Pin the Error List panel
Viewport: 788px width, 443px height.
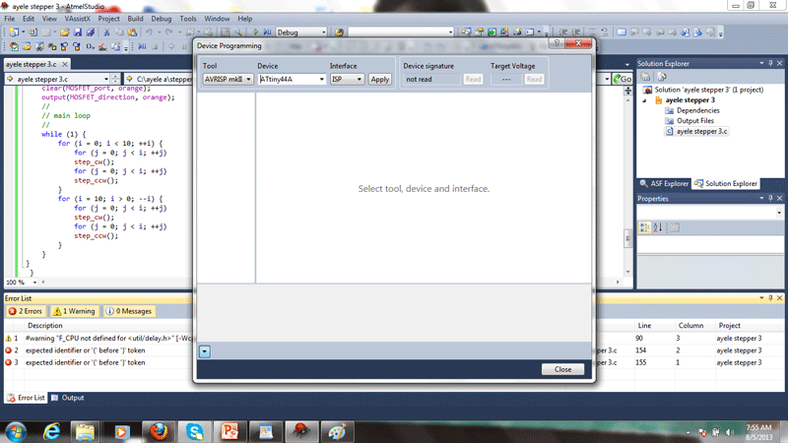click(x=770, y=298)
